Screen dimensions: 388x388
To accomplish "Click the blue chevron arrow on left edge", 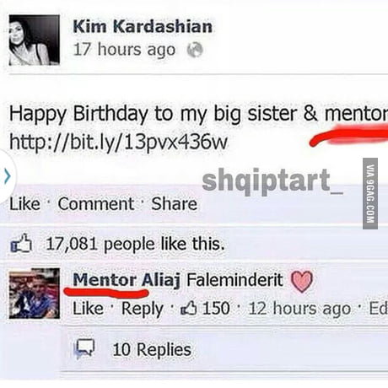I will tap(8, 177).
